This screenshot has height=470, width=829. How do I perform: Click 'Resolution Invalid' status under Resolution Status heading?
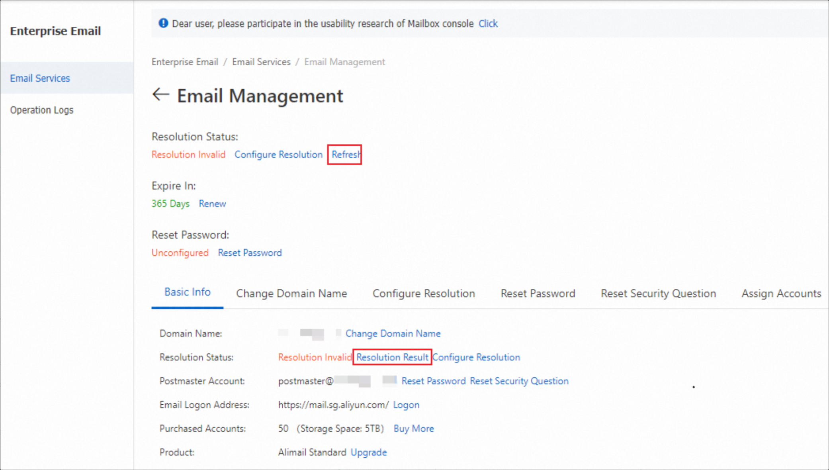pos(188,155)
